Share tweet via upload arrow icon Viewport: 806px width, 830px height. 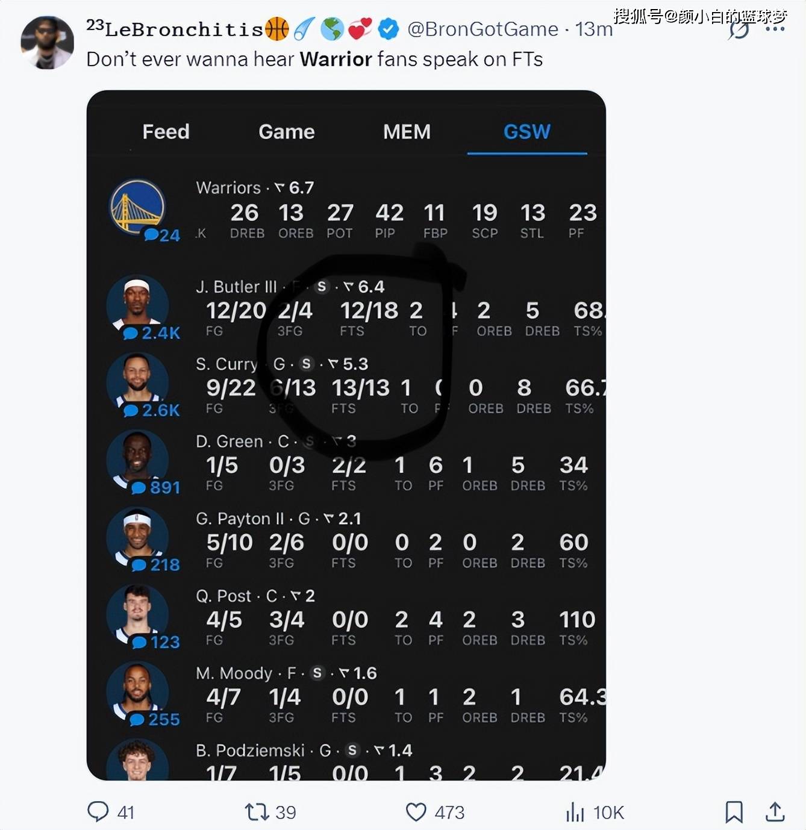[775, 811]
